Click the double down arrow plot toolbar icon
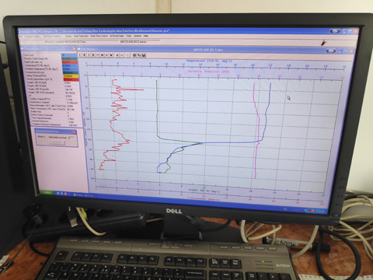The height and width of the screenshot is (280, 373). pos(111,55)
